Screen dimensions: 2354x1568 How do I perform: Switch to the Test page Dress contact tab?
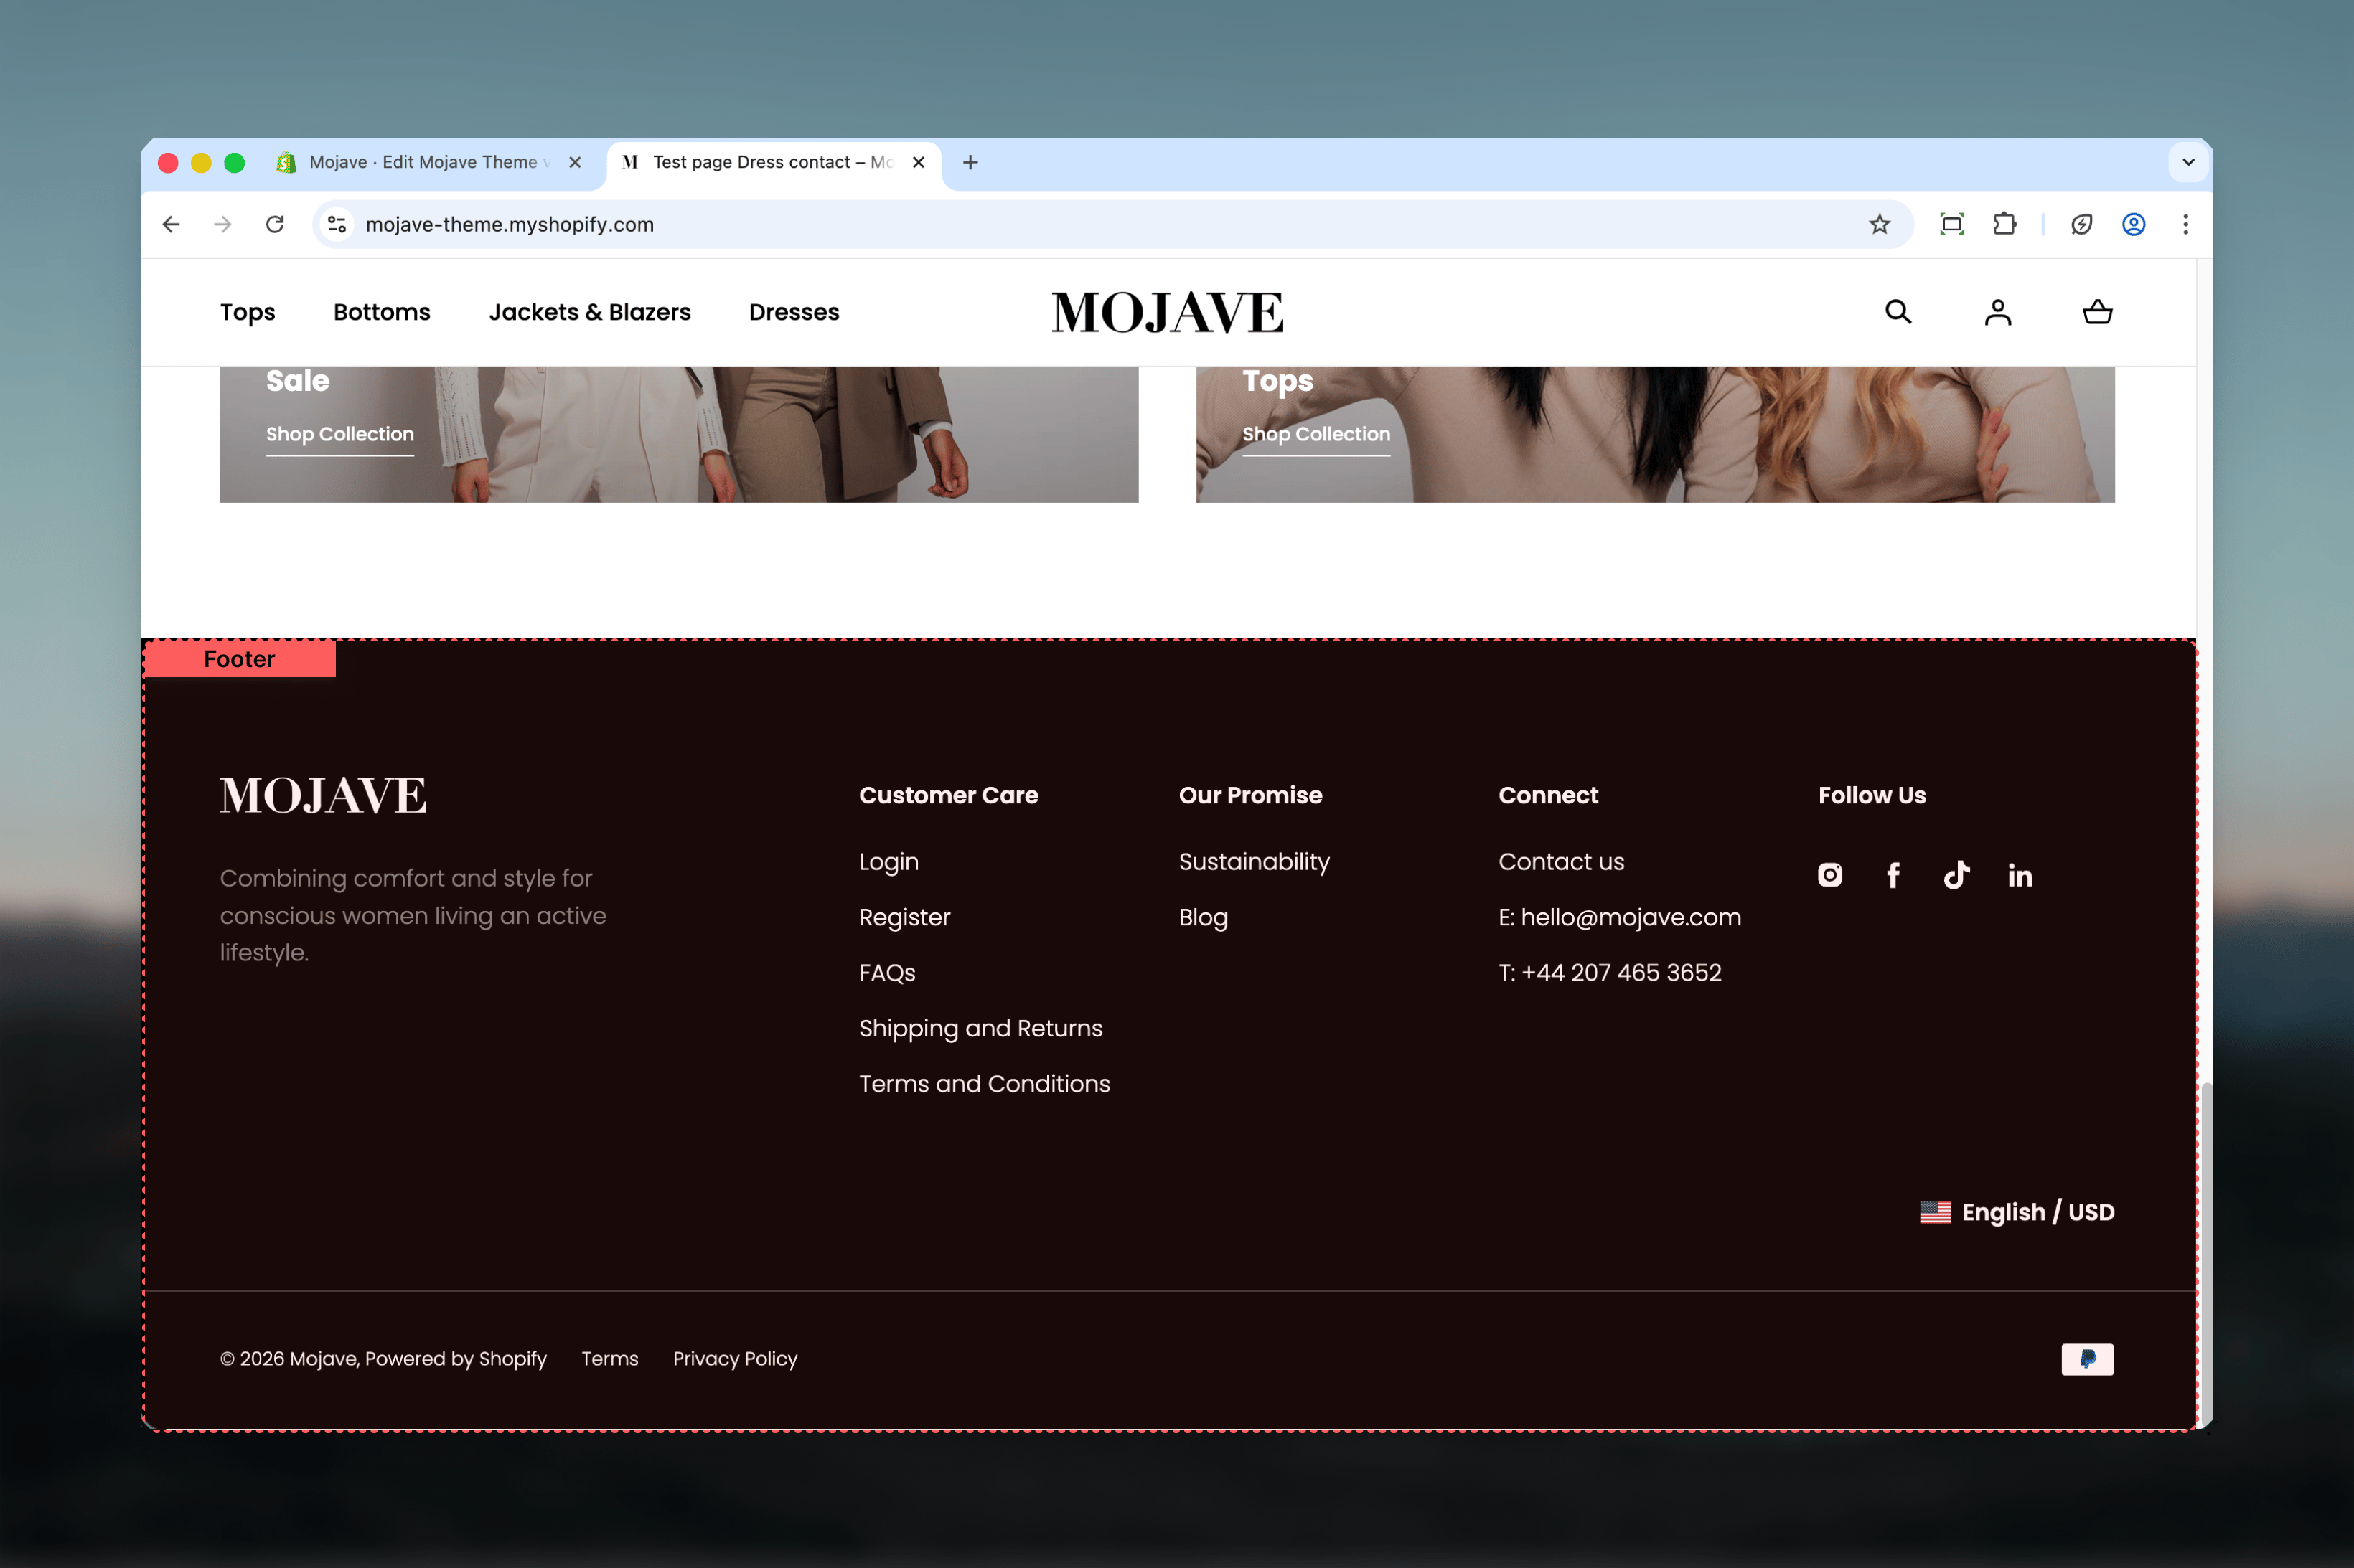[x=774, y=162]
